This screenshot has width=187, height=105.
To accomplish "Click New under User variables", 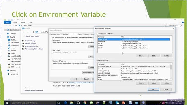I will 141,56.
